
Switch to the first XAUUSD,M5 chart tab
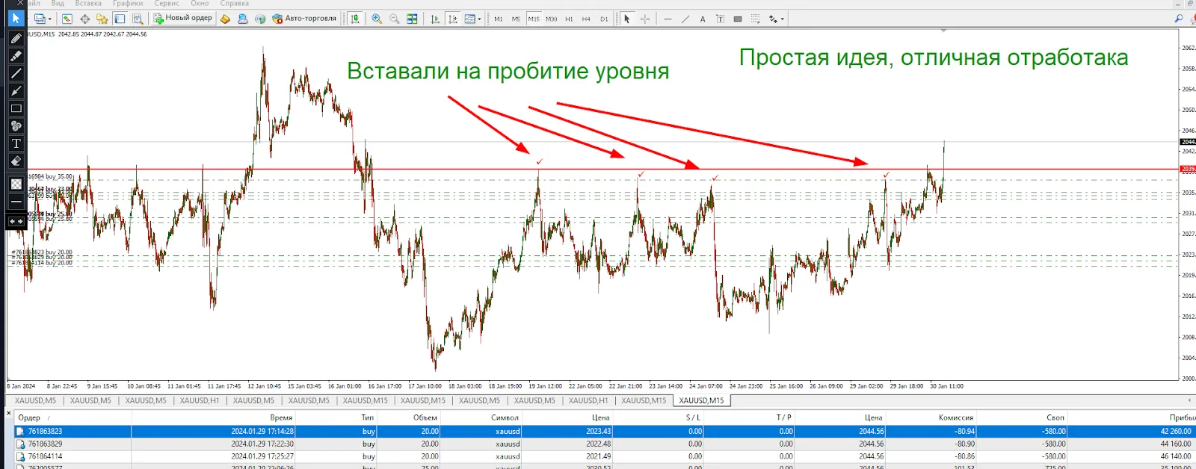[35, 400]
